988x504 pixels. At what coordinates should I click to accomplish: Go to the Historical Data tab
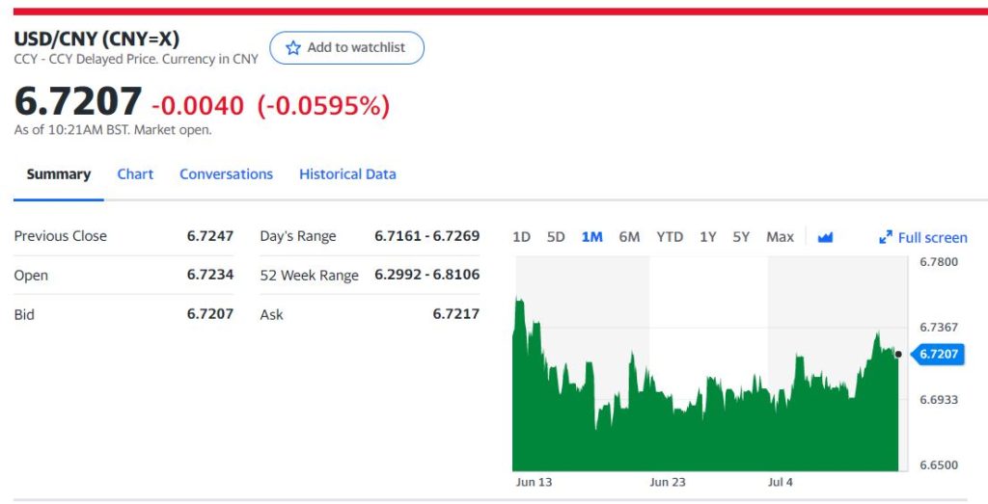347,174
